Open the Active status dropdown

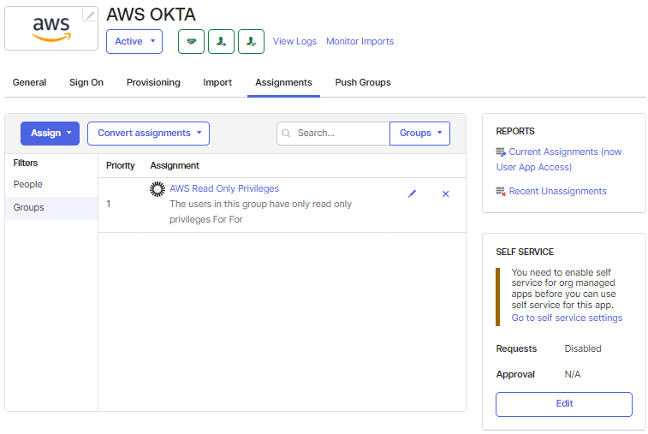pos(134,41)
